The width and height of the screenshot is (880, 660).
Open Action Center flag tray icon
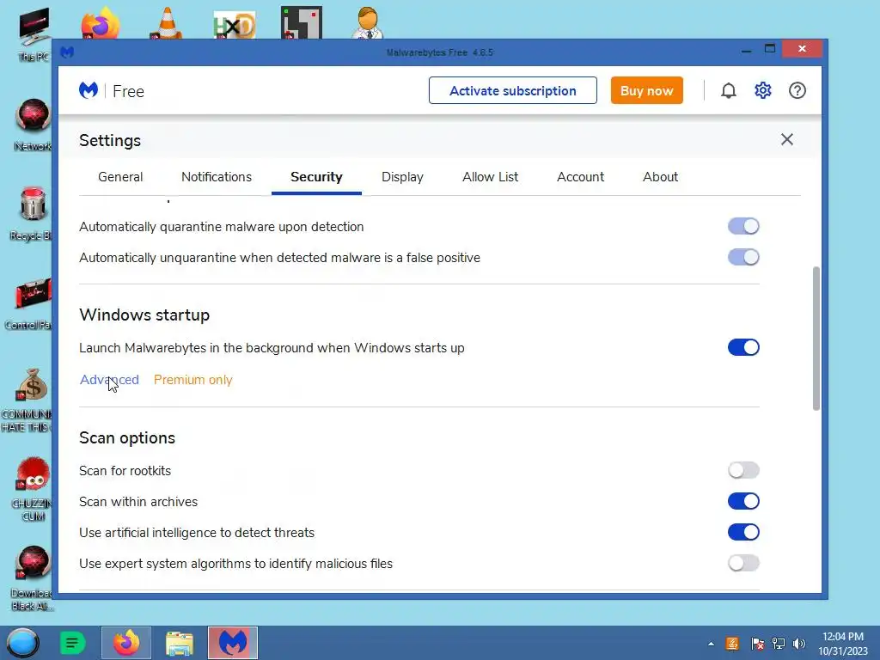757,644
